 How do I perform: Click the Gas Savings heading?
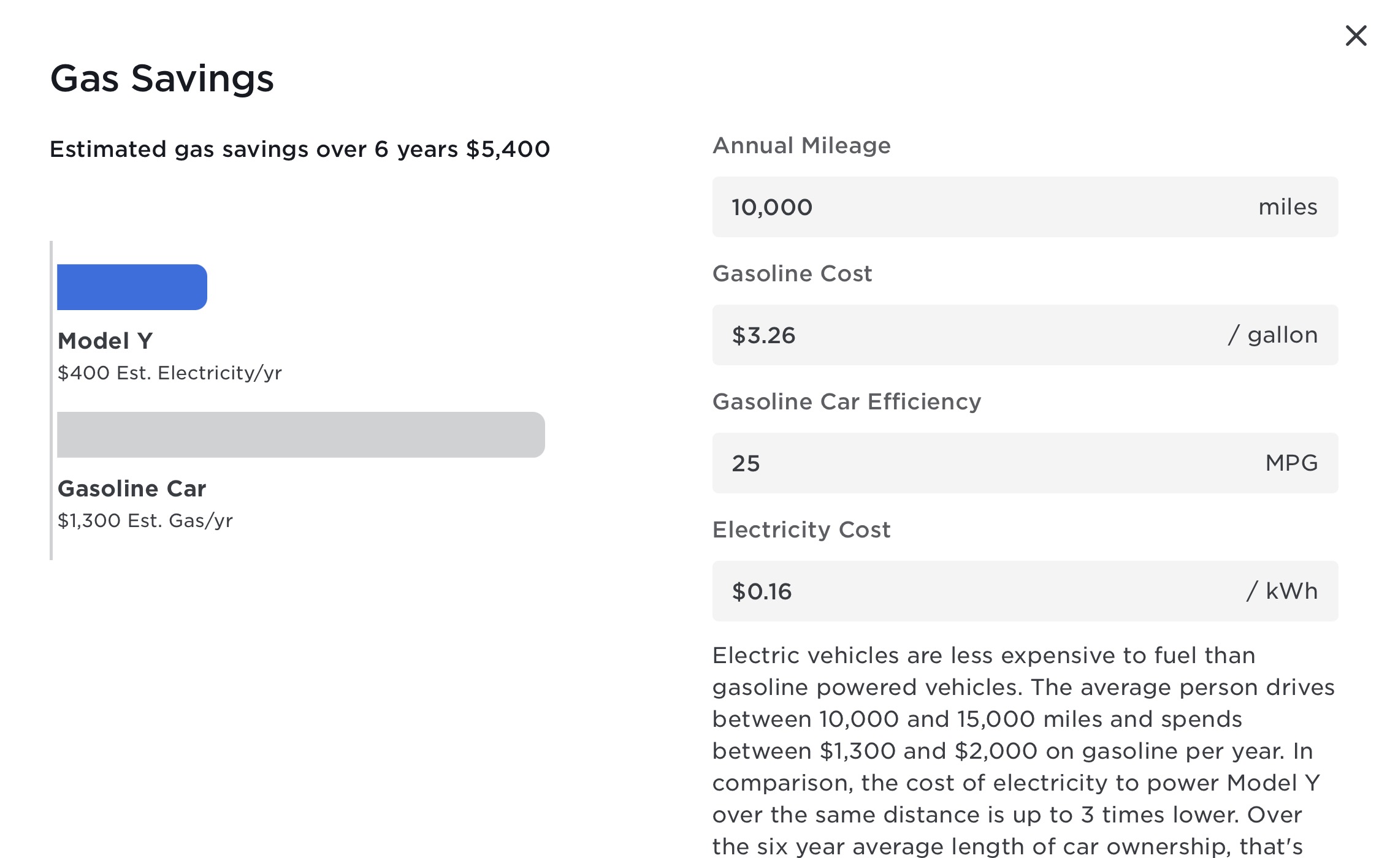click(x=162, y=78)
